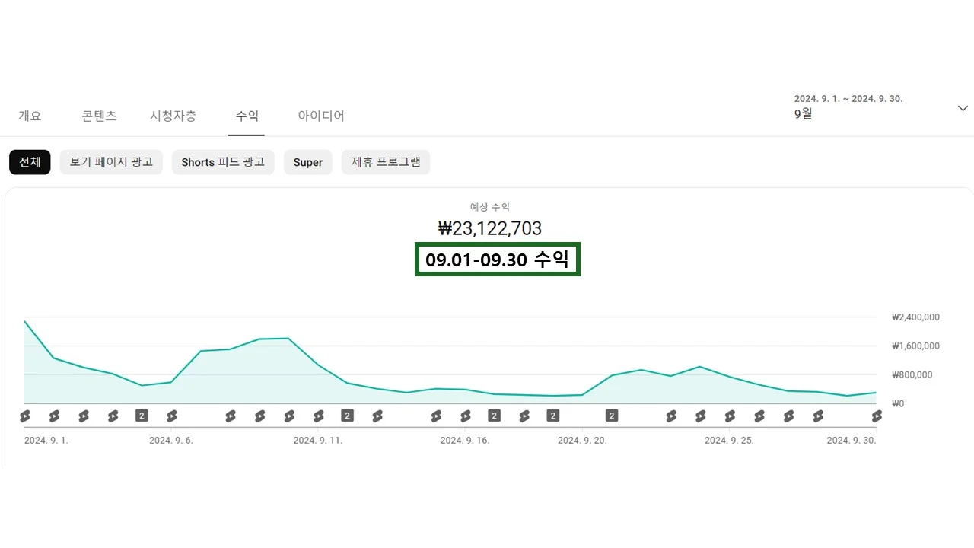
Task: Filter by 보기 페이지 광고
Action: pyautogui.click(x=111, y=162)
